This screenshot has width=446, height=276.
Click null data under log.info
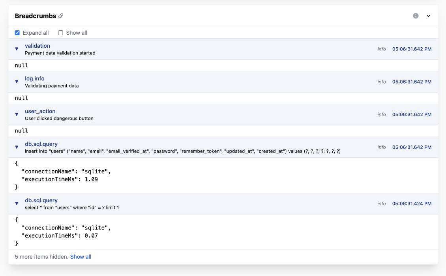(21, 98)
